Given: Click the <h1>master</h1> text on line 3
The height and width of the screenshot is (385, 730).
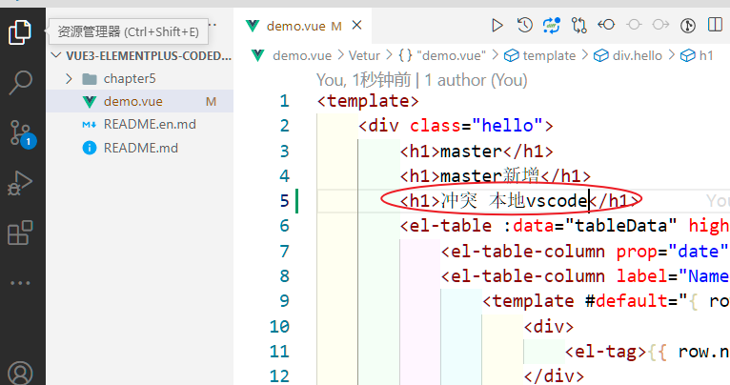Looking at the screenshot, I should (477, 152).
